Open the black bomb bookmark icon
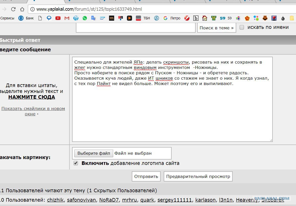This screenshot has height=206, width=296. click(x=283, y=18)
